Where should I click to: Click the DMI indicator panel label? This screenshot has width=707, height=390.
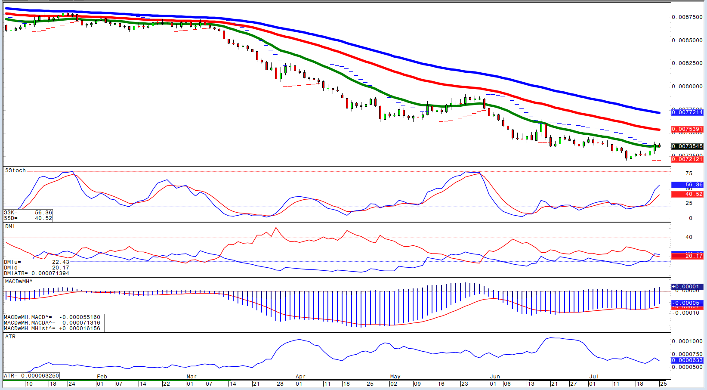10,226
